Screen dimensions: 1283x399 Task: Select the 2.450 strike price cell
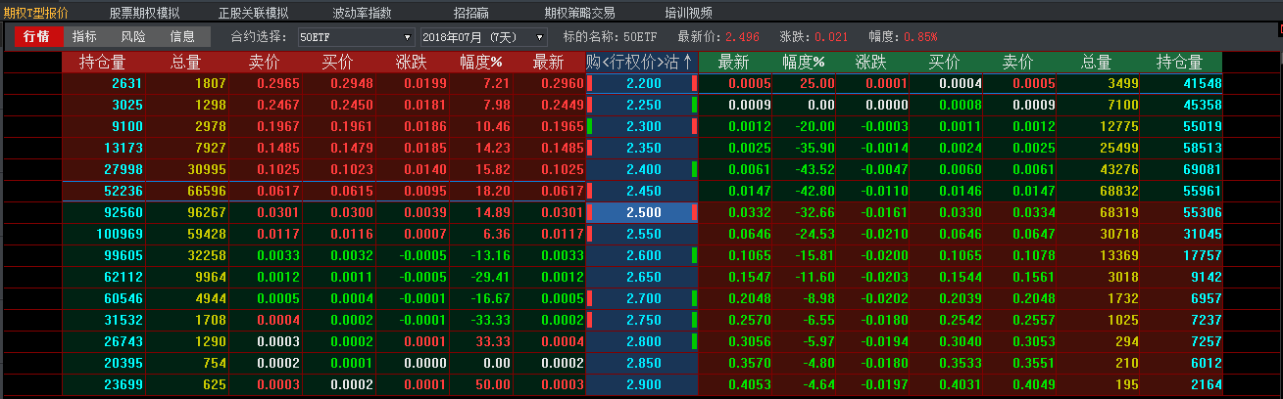tap(642, 191)
